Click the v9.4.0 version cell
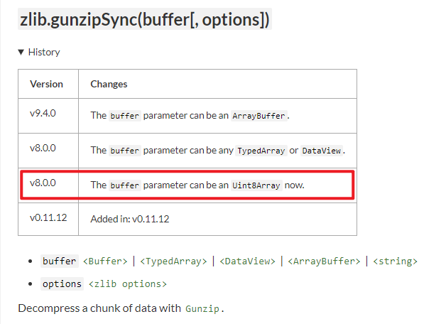Image resolution: width=446 pixels, height=324 pixels. coord(43,114)
